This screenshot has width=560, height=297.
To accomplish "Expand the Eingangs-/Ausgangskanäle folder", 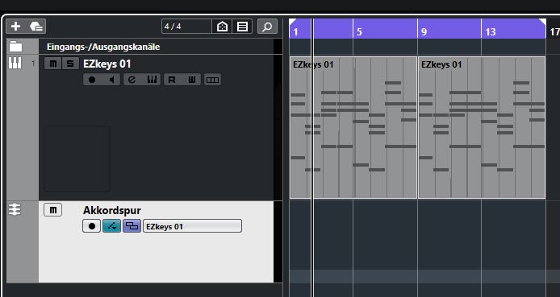I will coord(15,47).
